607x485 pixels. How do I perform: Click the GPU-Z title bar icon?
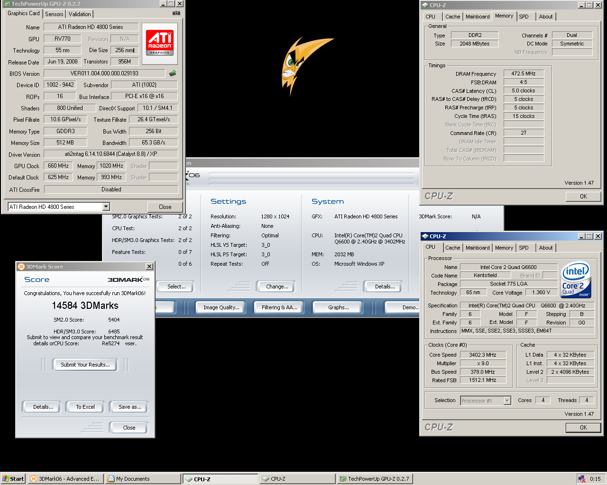click(x=7, y=3)
